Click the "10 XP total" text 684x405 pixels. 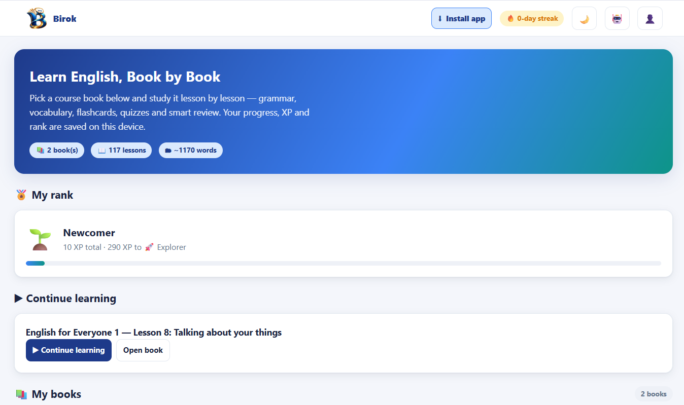pyautogui.click(x=82, y=247)
